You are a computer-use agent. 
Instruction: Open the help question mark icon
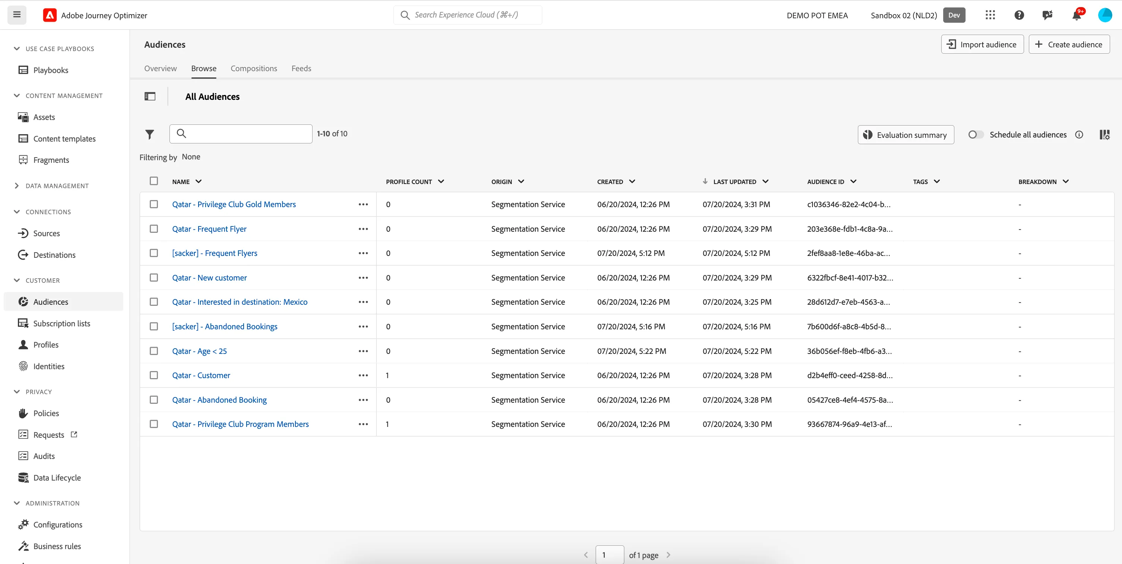point(1019,15)
